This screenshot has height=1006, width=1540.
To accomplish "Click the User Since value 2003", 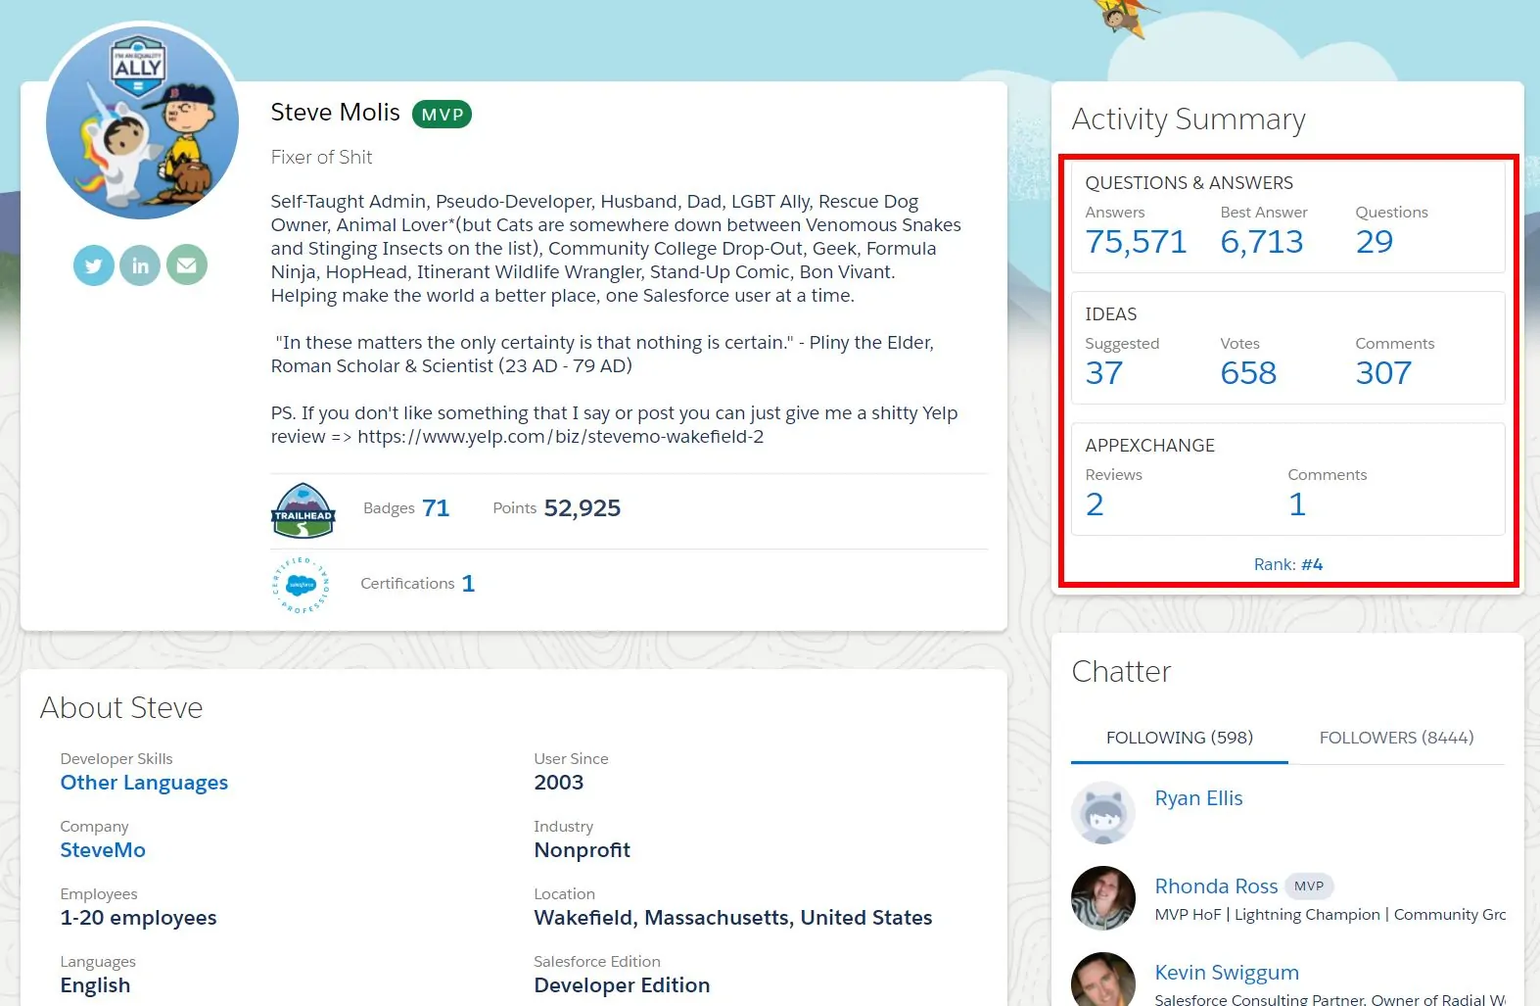I will [x=559, y=783].
